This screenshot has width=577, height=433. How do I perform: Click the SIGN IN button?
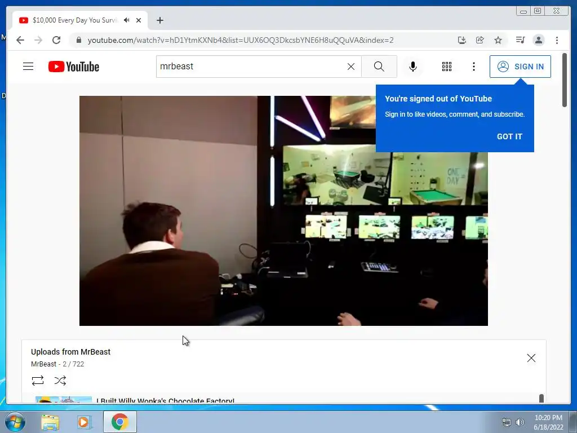click(x=520, y=67)
